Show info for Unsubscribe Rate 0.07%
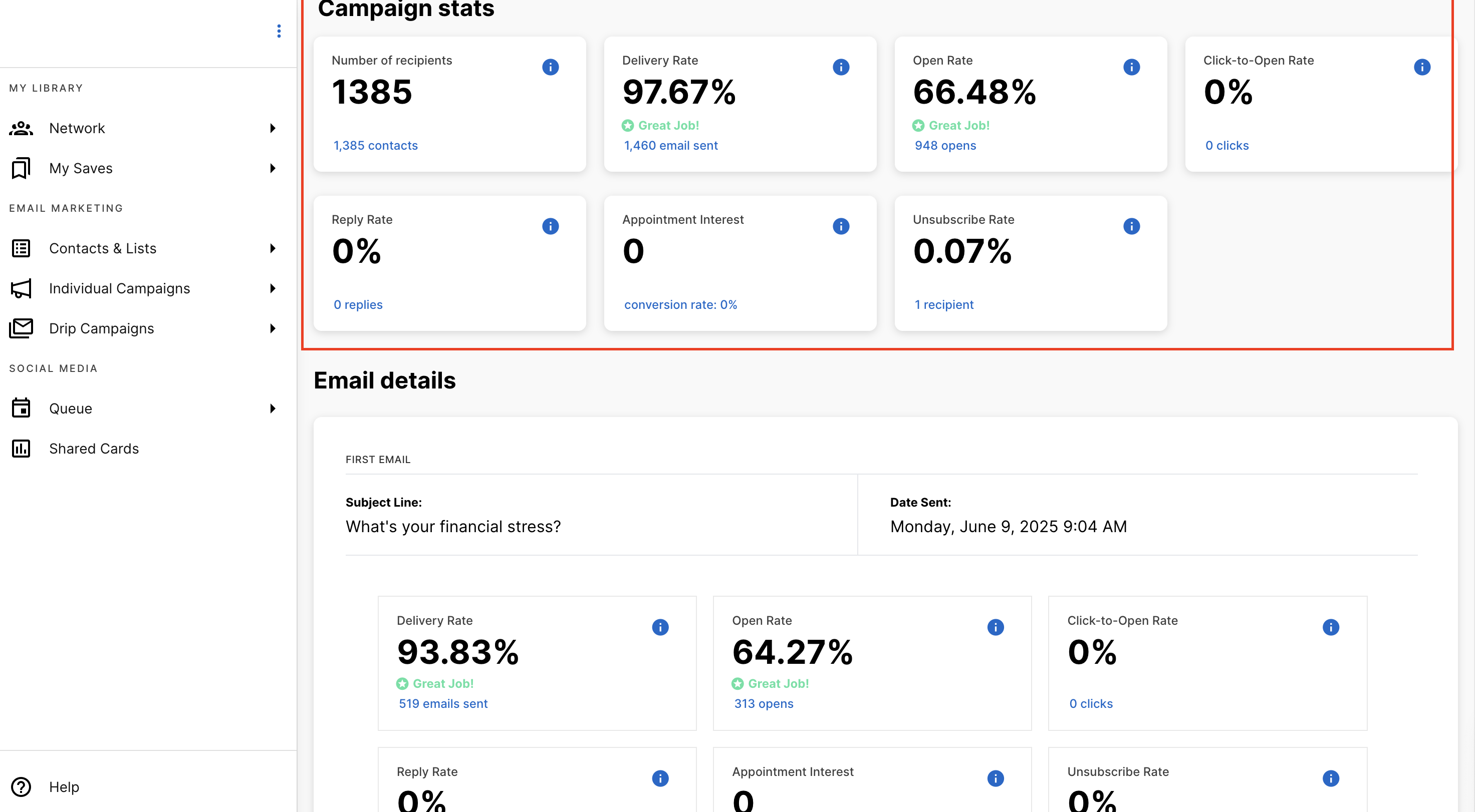The height and width of the screenshot is (812, 1475). [1131, 226]
